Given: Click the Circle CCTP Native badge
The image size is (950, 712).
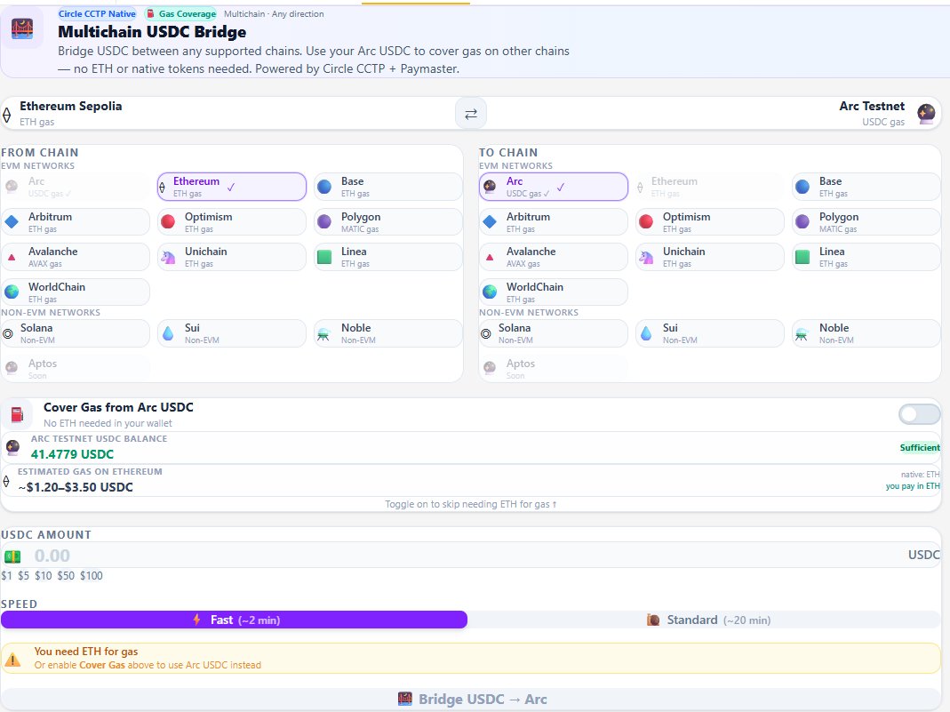Looking at the screenshot, I should [x=97, y=14].
